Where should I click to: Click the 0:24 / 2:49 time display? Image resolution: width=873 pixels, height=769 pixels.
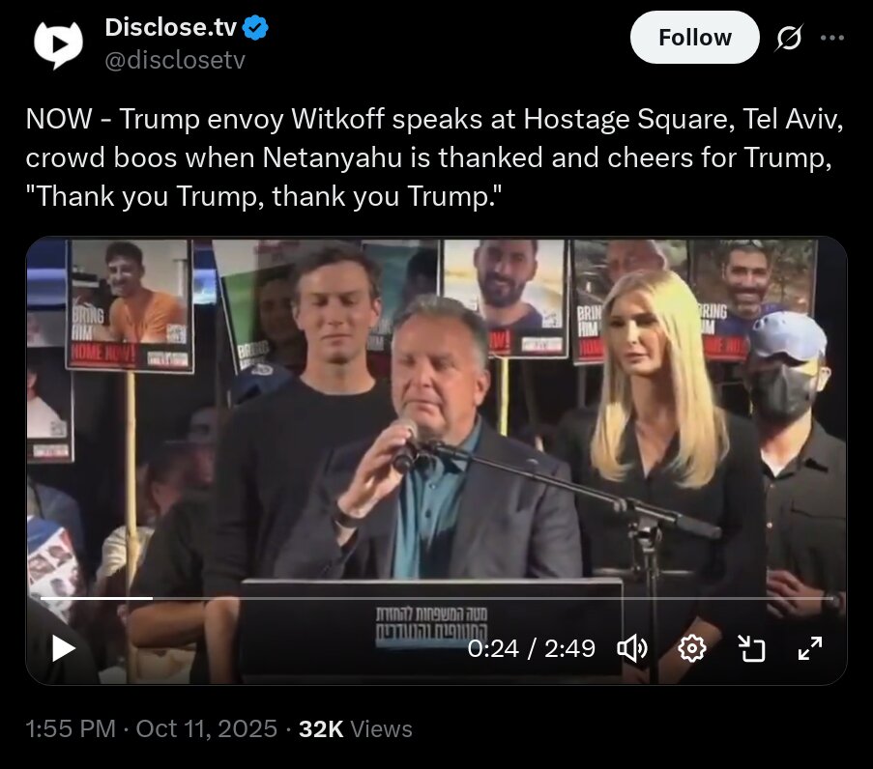[532, 649]
